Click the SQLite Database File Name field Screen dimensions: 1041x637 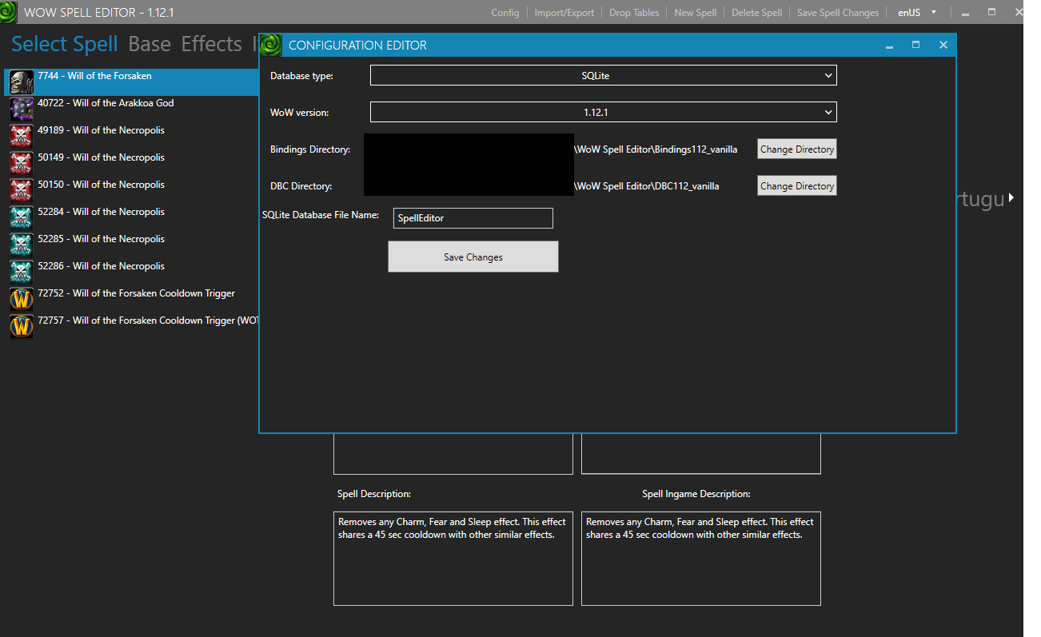click(x=473, y=217)
